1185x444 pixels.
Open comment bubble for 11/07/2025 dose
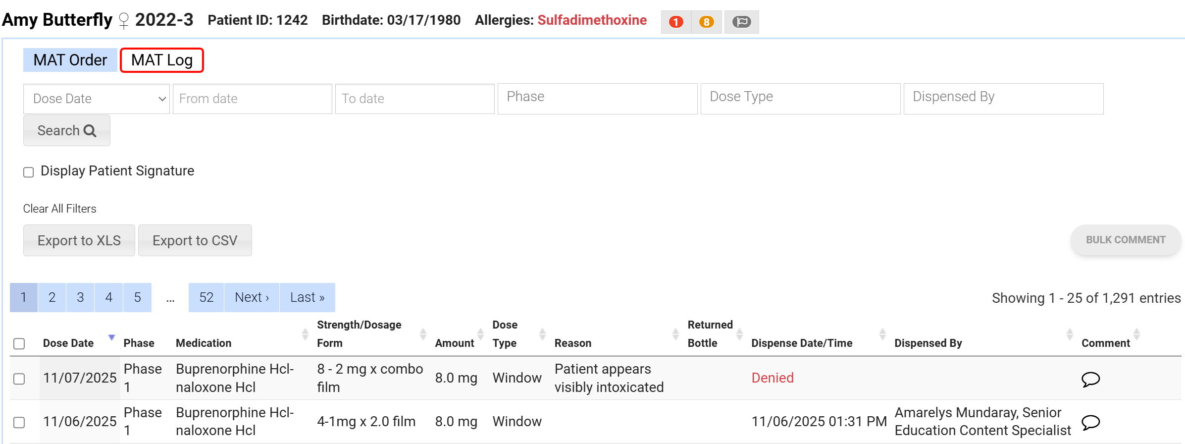coord(1090,379)
